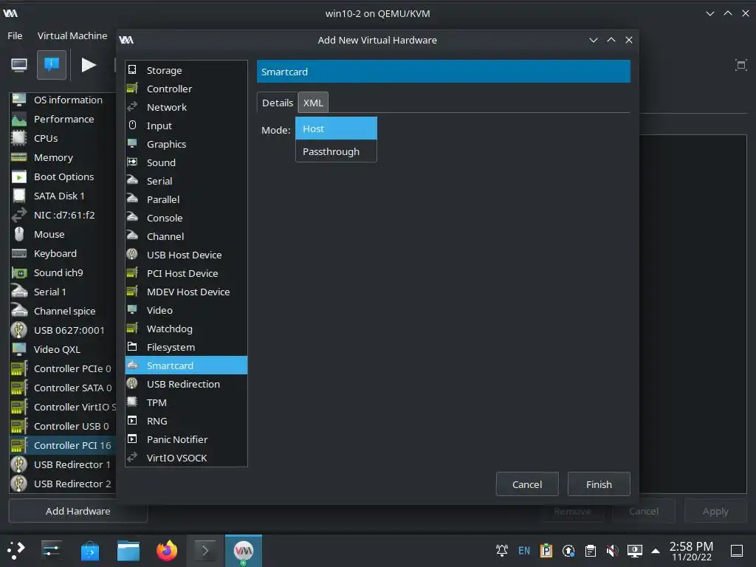The width and height of the screenshot is (756, 567).
Task: Toggle fullscreen view icon in main window
Action: (740, 65)
